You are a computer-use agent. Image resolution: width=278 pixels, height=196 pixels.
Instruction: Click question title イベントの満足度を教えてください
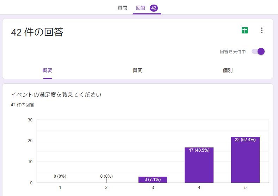tap(56, 95)
